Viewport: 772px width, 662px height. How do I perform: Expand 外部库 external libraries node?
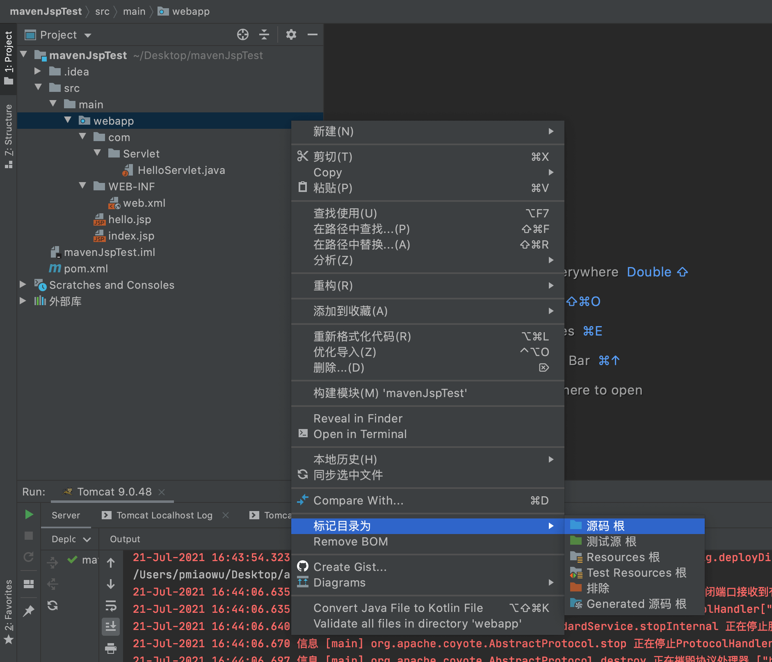[23, 301]
